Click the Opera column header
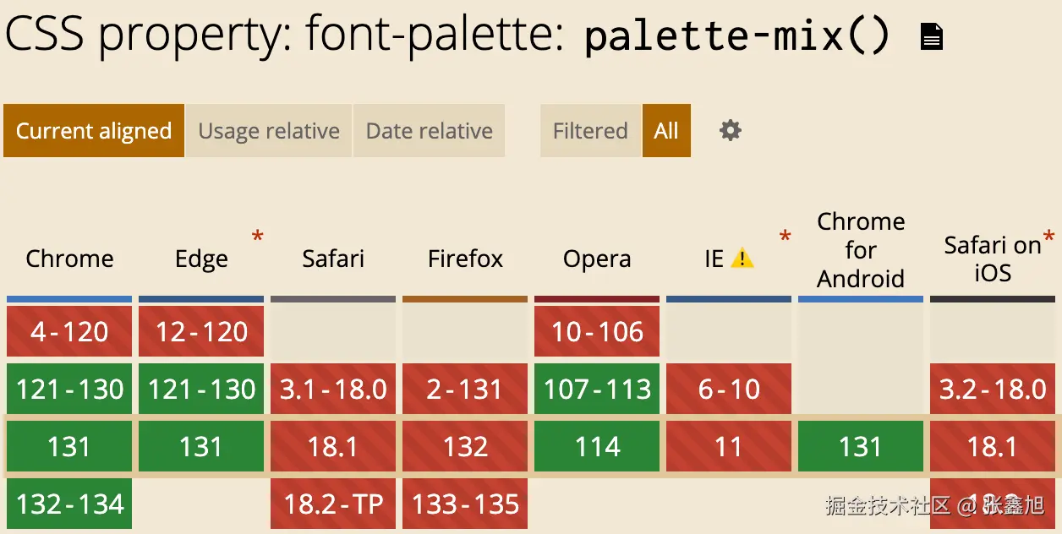 (597, 259)
